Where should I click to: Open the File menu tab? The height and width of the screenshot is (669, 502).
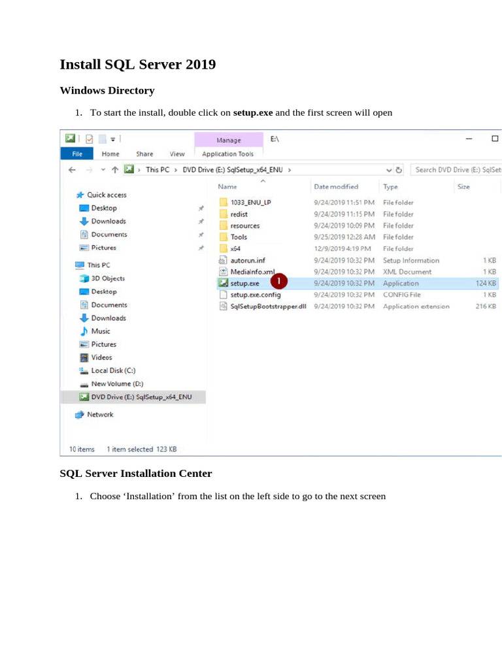tap(76, 154)
